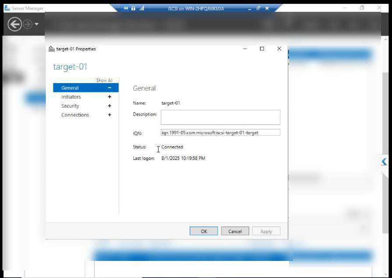Click the target-01 name value
Screen dimensions: 392x278
pyautogui.click(x=171, y=103)
